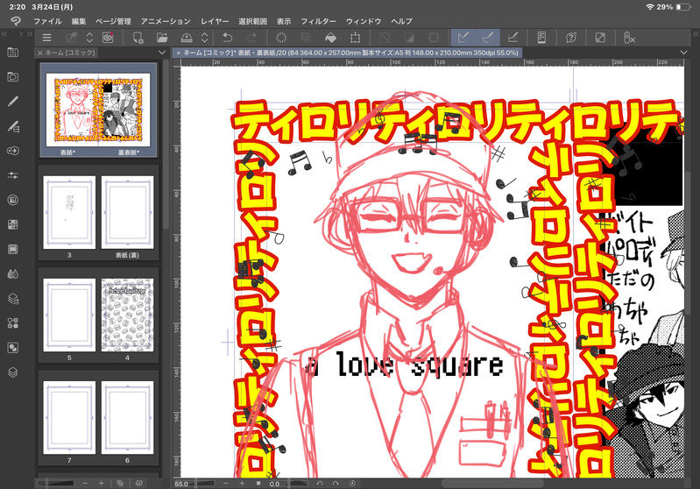Open the 選択範囲 menu
This screenshot has width=700, height=489.
[252, 21]
